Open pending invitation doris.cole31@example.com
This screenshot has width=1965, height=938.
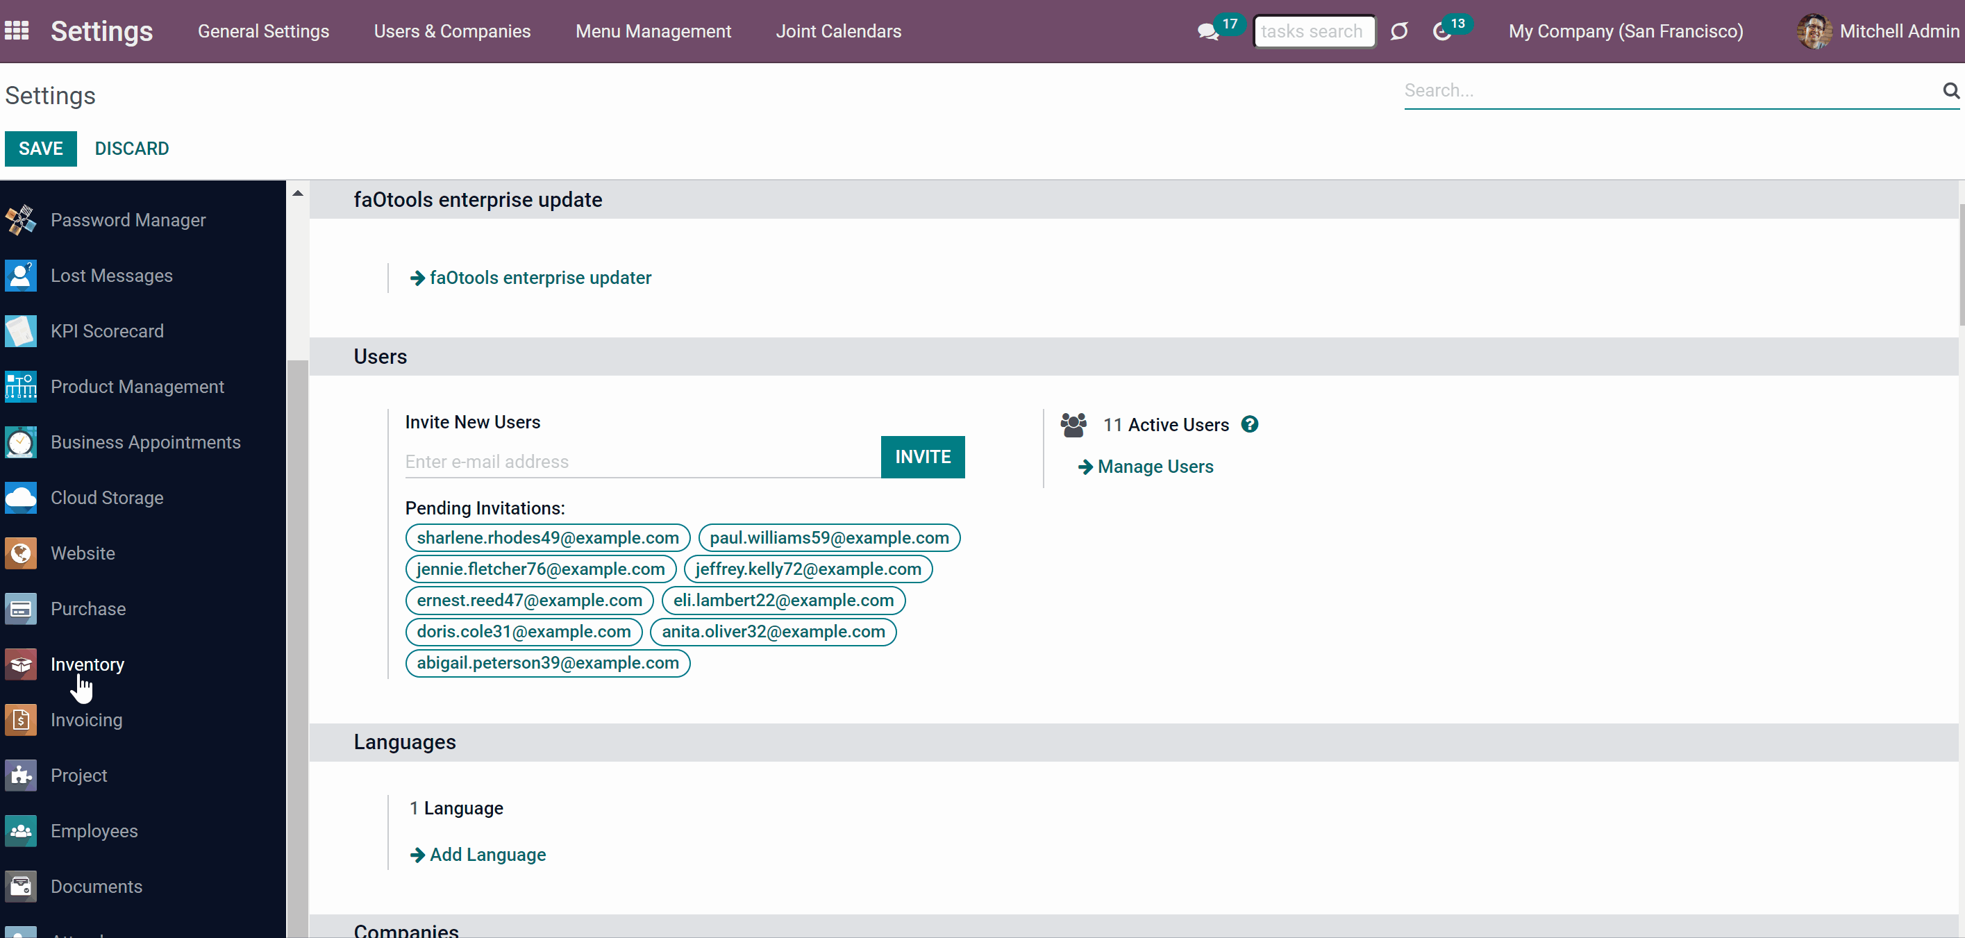[524, 631]
